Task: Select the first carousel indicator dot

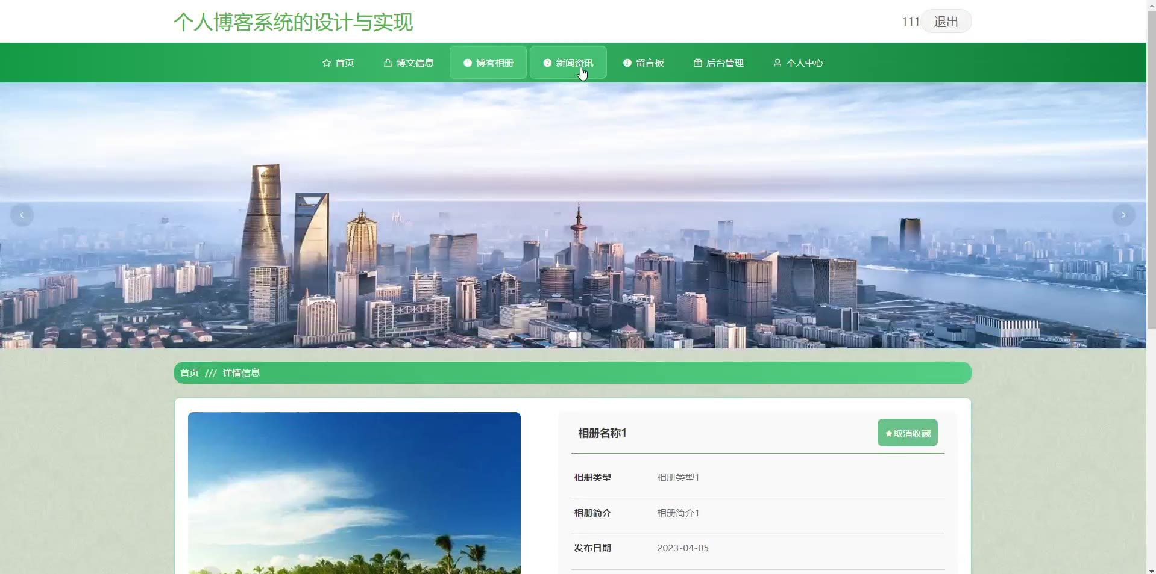Action: [573, 336]
